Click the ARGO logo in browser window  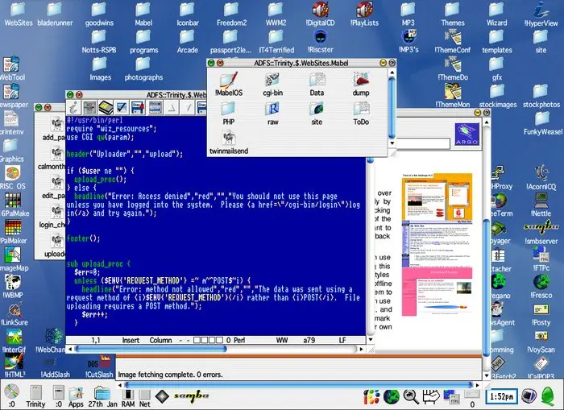[467, 135]
